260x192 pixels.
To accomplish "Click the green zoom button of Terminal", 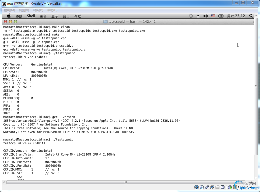I will (15, 21).
